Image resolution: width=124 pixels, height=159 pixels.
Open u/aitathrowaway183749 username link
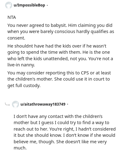pyautogui.click(x=43, y=104)
